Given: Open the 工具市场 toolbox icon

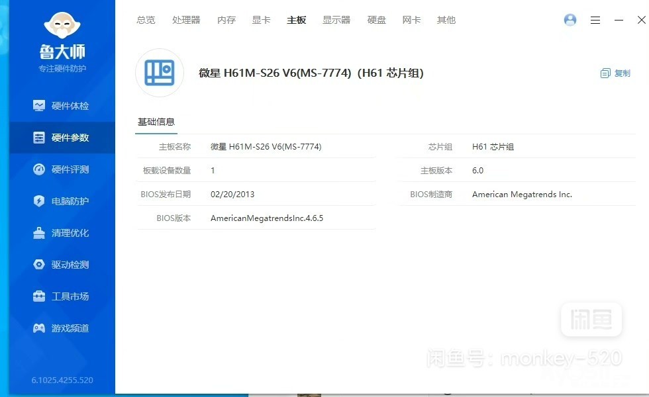Looking at the screenshot, I should pos(39,296).
